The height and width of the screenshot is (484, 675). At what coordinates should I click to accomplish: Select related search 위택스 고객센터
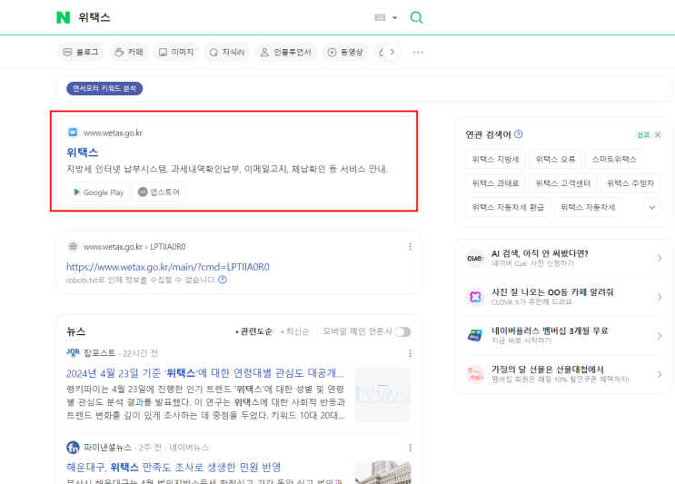click(563, 183)
